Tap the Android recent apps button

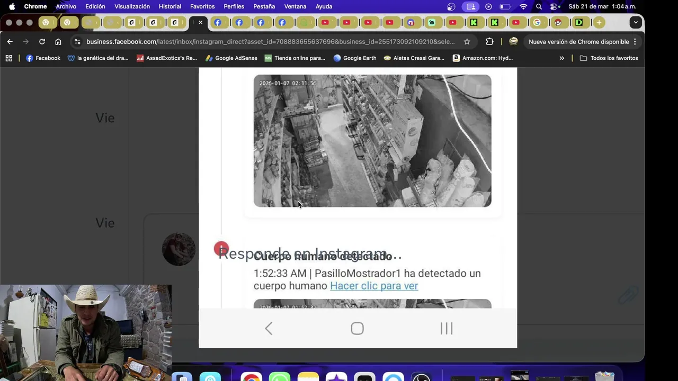point(447,329)
